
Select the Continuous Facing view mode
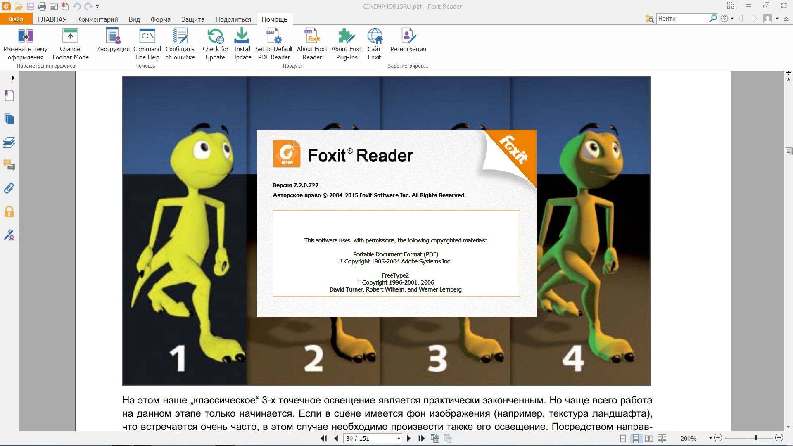point(662,439)
